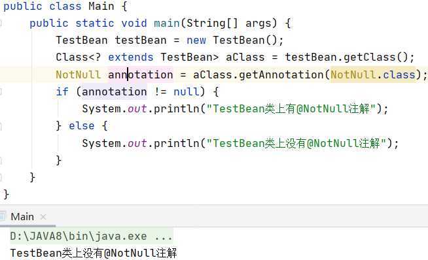
Task: Click the main method name
Action: (167, 23)
